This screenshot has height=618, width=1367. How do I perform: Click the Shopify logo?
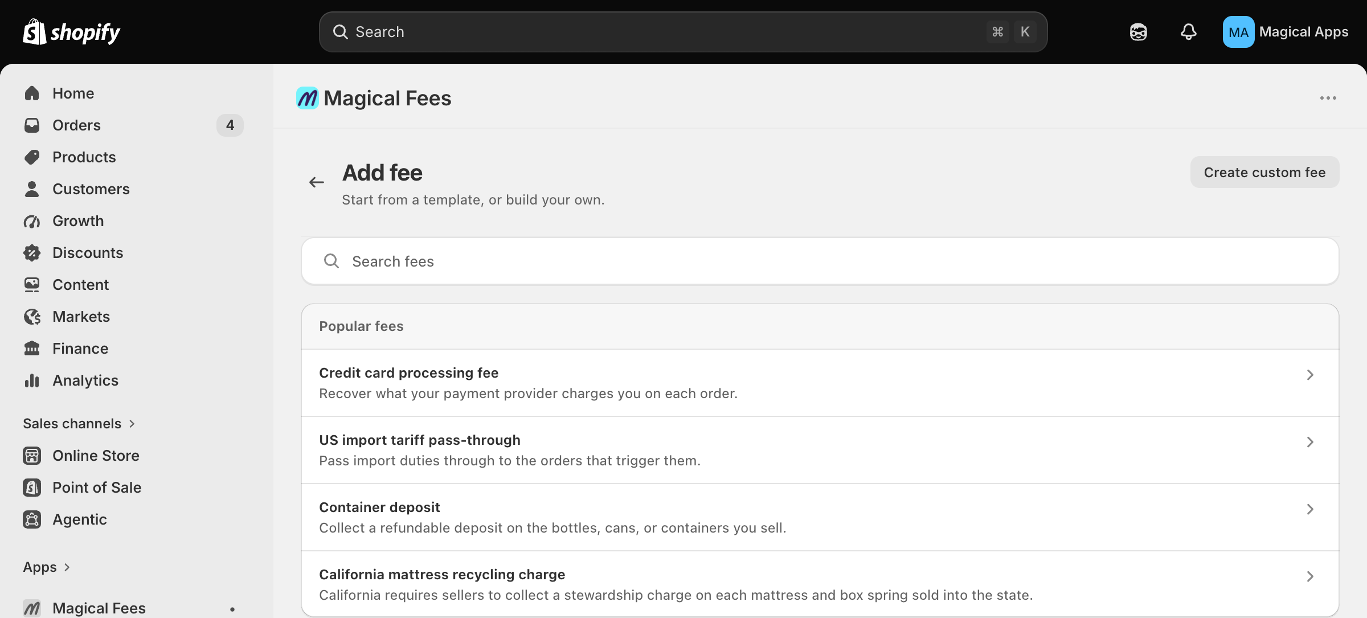pos(71,32)
